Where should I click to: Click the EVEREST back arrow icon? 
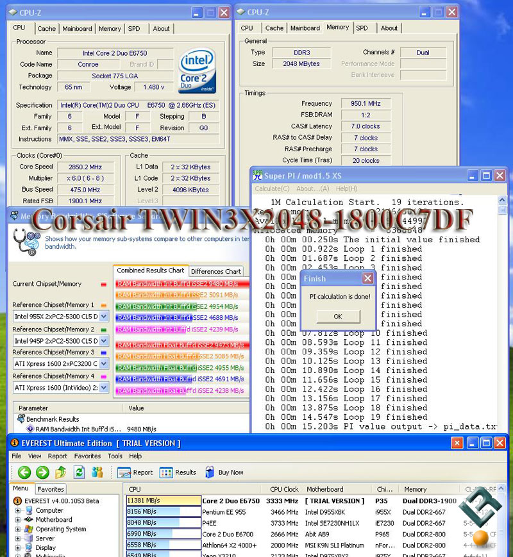tap(24, 472)
